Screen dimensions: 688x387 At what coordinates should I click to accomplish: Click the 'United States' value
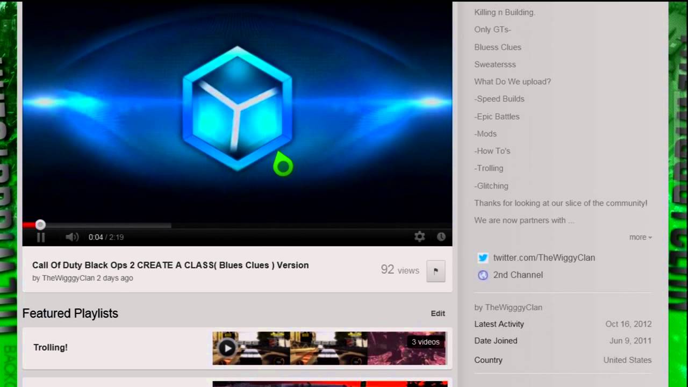click(627, 360)
